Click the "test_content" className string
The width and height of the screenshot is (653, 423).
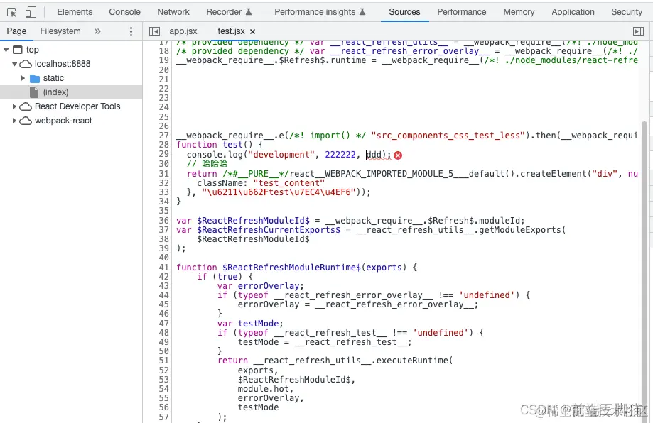[x=288, y=183]
